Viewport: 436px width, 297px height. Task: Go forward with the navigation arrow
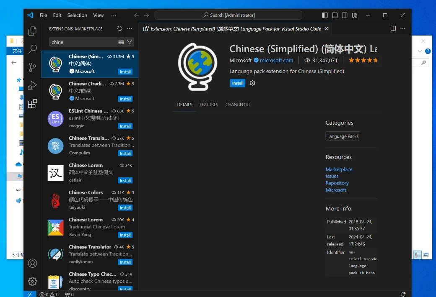147,15
